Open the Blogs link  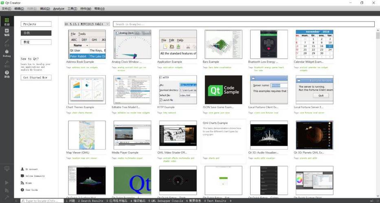[26, 183]
